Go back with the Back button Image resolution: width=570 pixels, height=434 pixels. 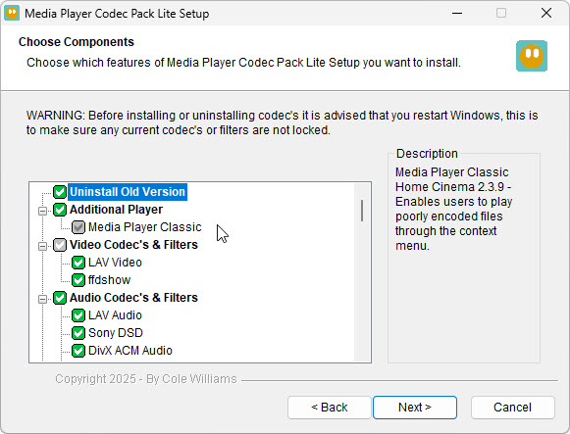(x=330, y=408)
